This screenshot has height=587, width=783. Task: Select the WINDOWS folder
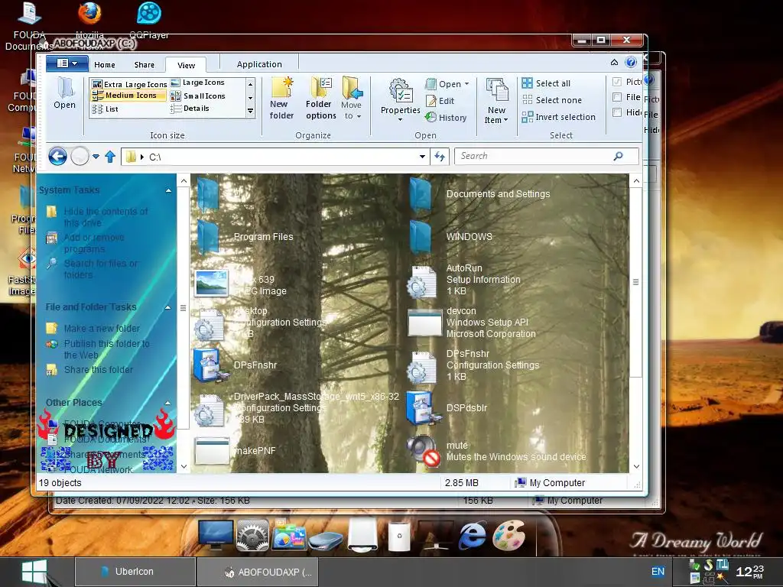(451, 237)
